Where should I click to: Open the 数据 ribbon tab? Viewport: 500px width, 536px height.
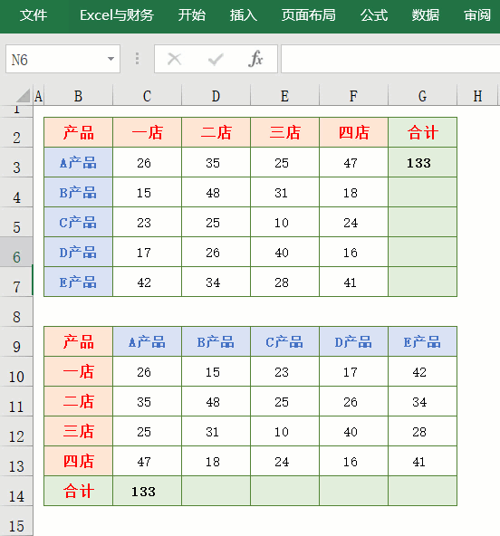tap(425, 15)
